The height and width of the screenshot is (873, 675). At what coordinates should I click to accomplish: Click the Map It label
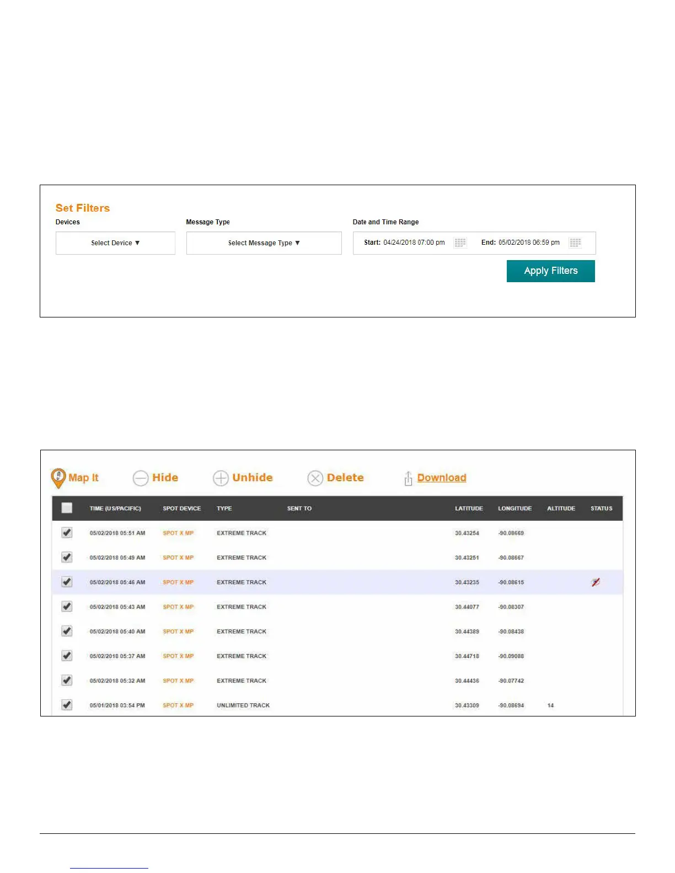[x=84, y=478]
